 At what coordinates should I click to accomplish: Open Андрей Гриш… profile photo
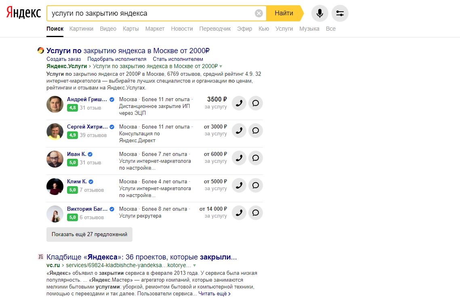click(55, 104)
